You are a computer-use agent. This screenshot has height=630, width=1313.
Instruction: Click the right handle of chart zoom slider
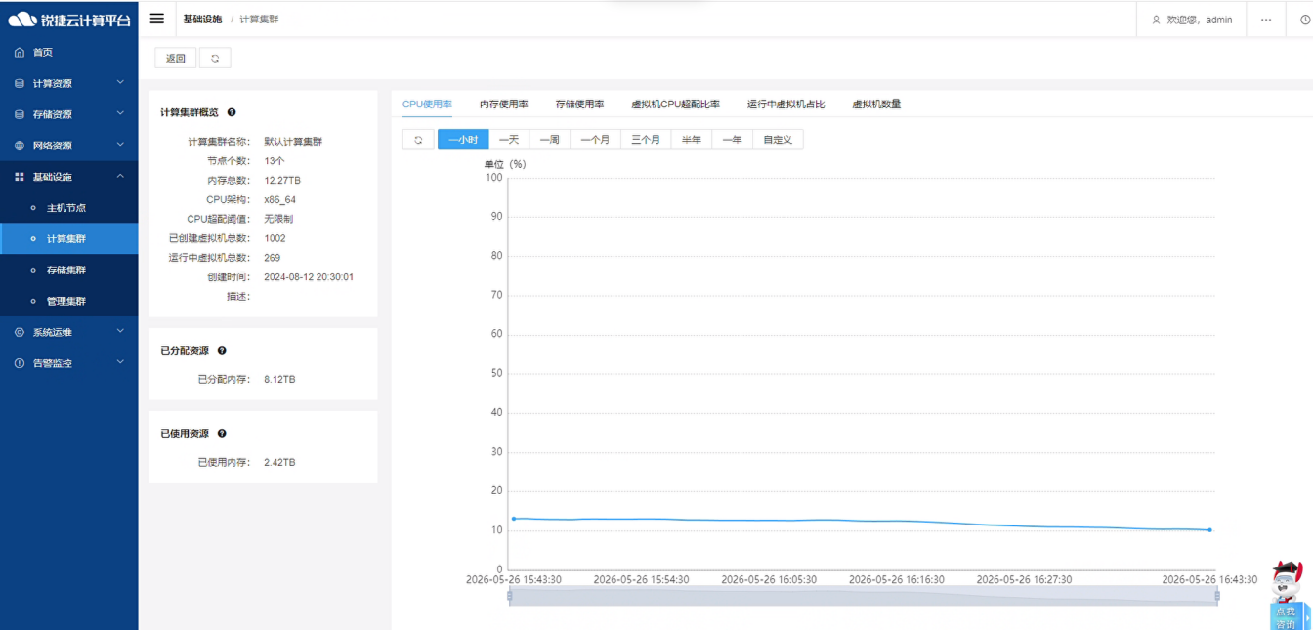(1217, 596)
